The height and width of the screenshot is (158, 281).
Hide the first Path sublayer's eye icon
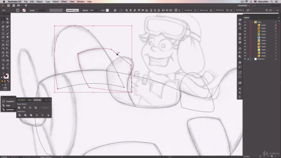point(245,25)
